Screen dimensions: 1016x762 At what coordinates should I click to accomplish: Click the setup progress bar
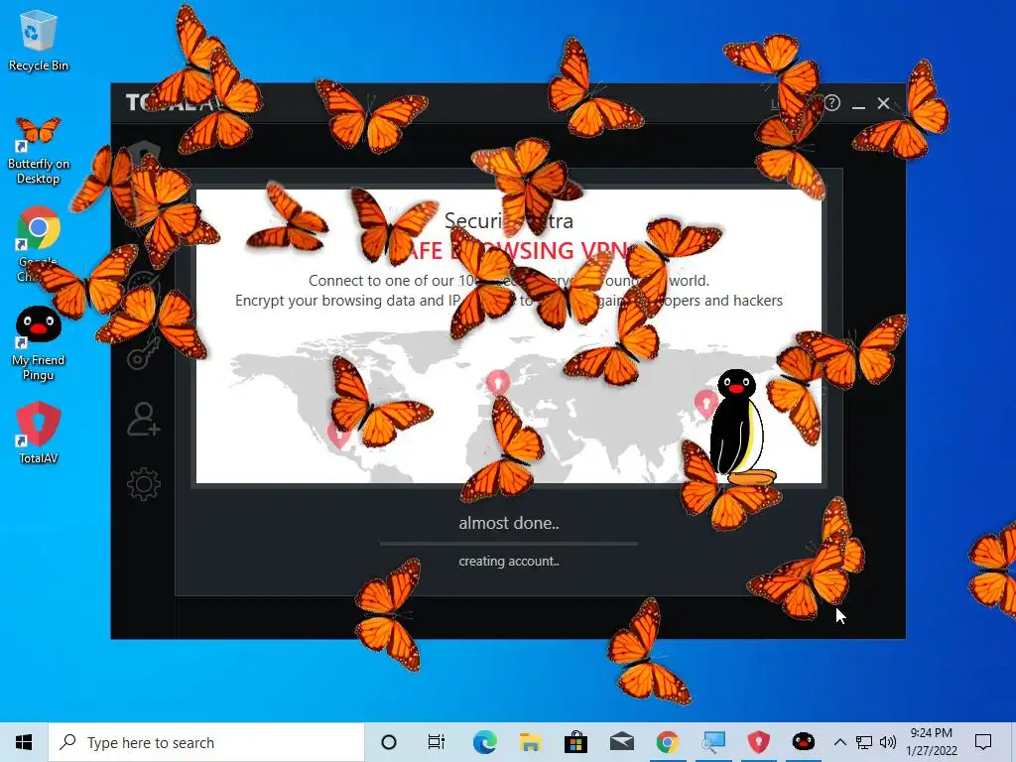click(509, 544)
